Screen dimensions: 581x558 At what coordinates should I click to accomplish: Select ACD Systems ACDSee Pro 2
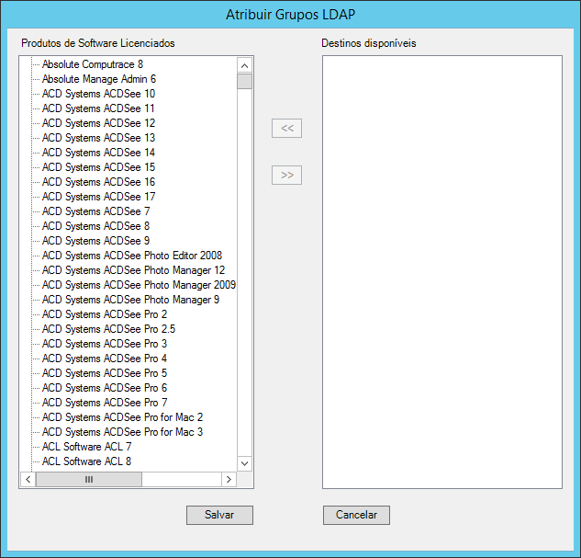[105, 314]
